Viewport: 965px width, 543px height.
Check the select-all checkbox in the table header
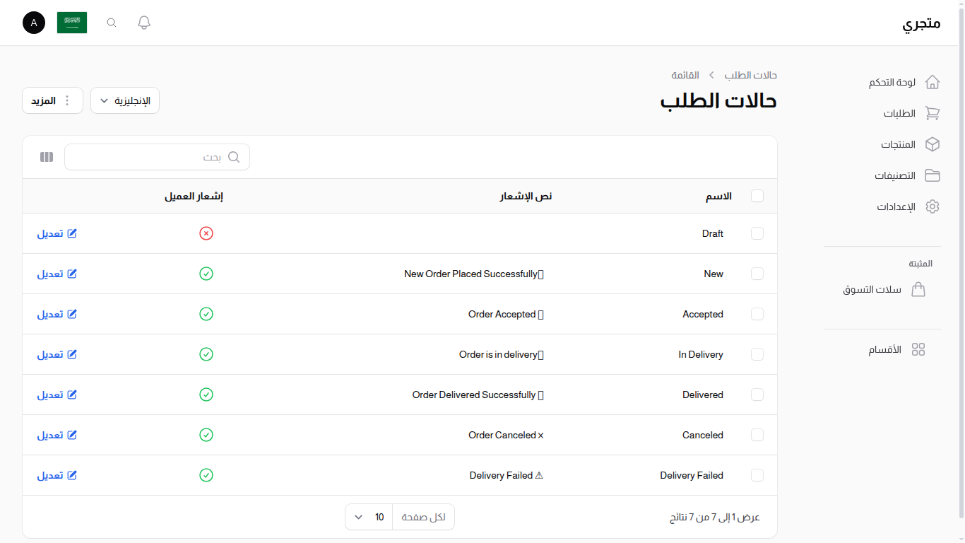click(757, 196)
